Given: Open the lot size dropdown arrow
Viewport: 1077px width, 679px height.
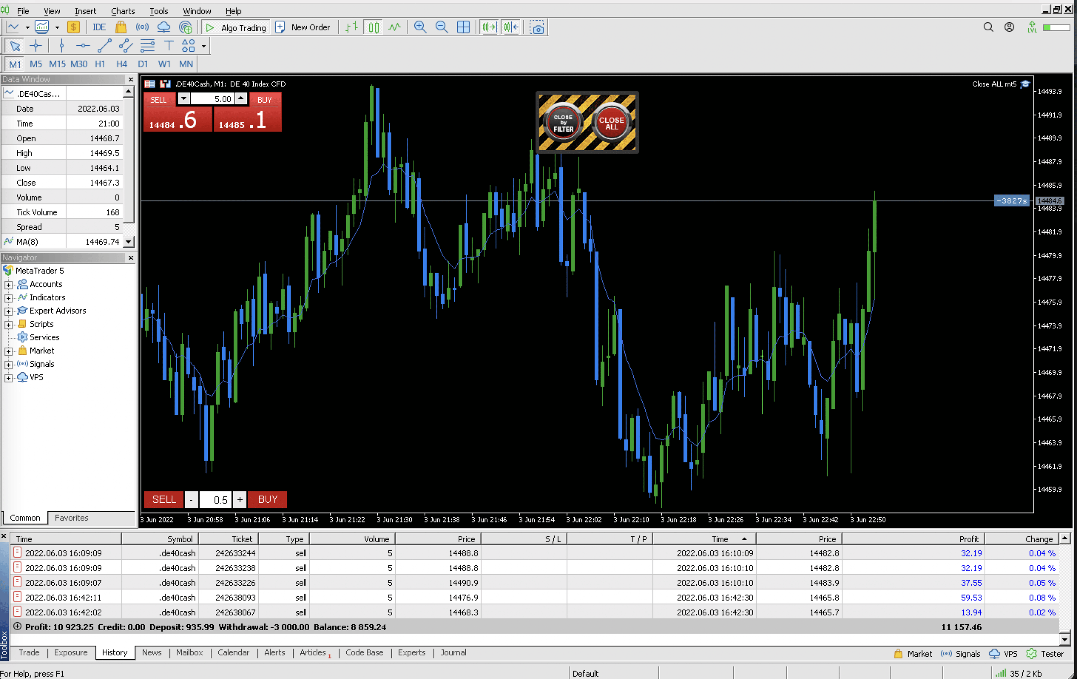Looking at the screenshot, I should [x=183, y=98].
